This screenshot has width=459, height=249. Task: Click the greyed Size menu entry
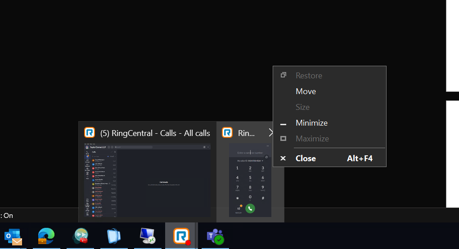[329, 107]
